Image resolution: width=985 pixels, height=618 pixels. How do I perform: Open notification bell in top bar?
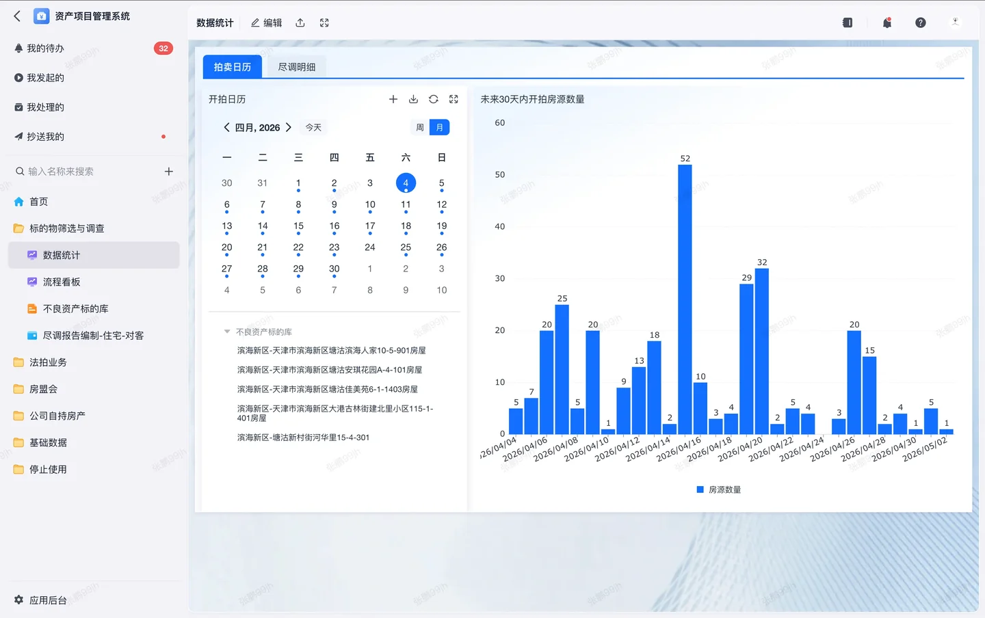pyautogui.click(x=886, y=23)
